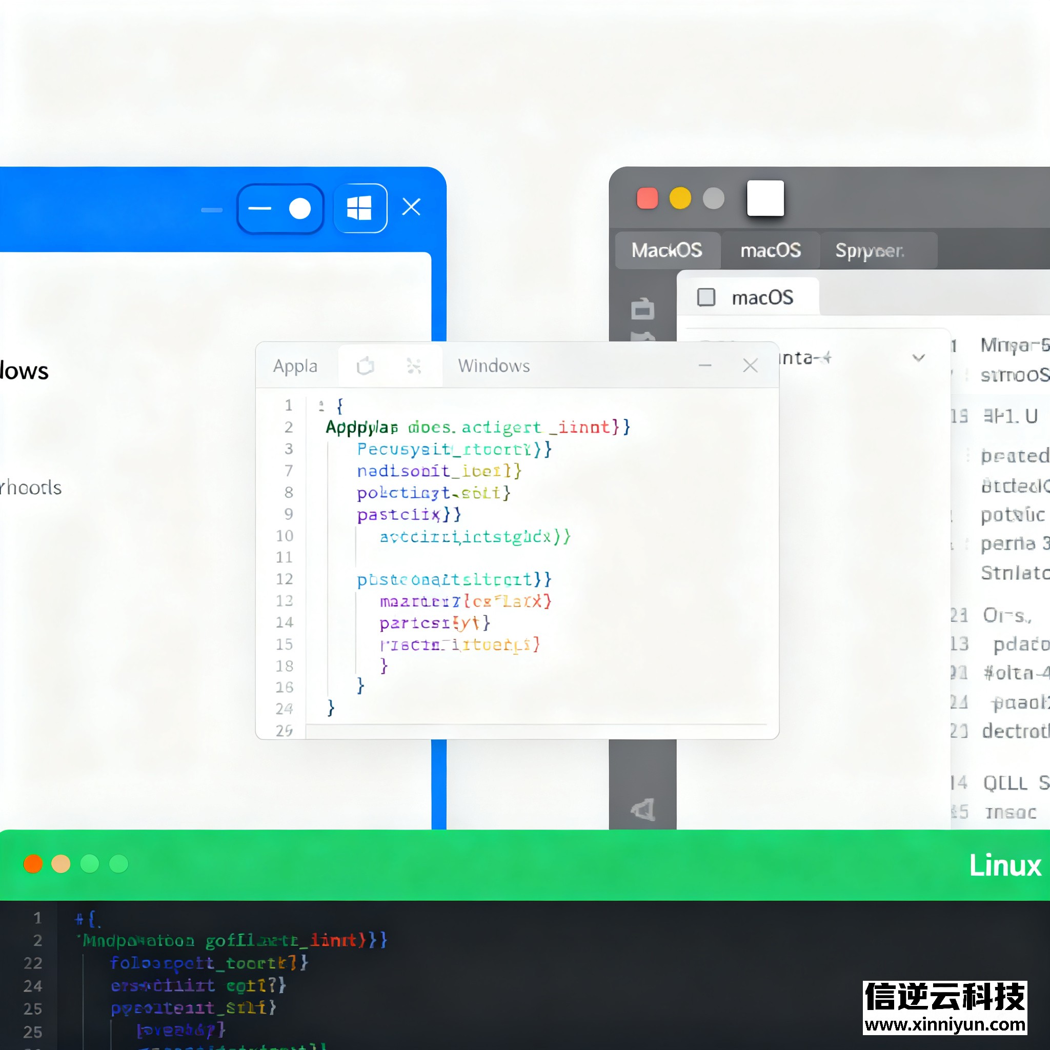Click the Windows logo icon
Image resolution: width=1050 pixels, height=1050 pixels.
click(x=359, y=208)
